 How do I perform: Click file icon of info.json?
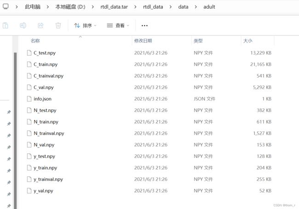[29, 99]
